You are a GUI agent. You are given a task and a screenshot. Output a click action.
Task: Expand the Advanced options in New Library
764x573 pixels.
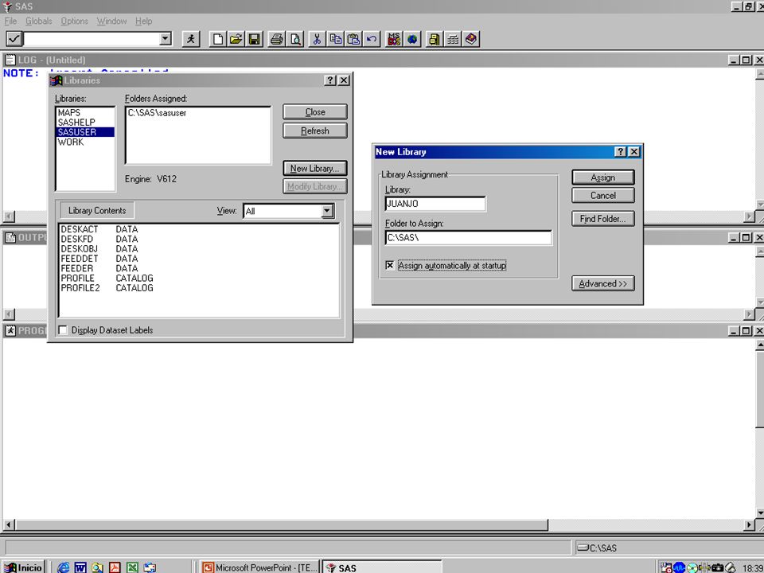(603, 283)
